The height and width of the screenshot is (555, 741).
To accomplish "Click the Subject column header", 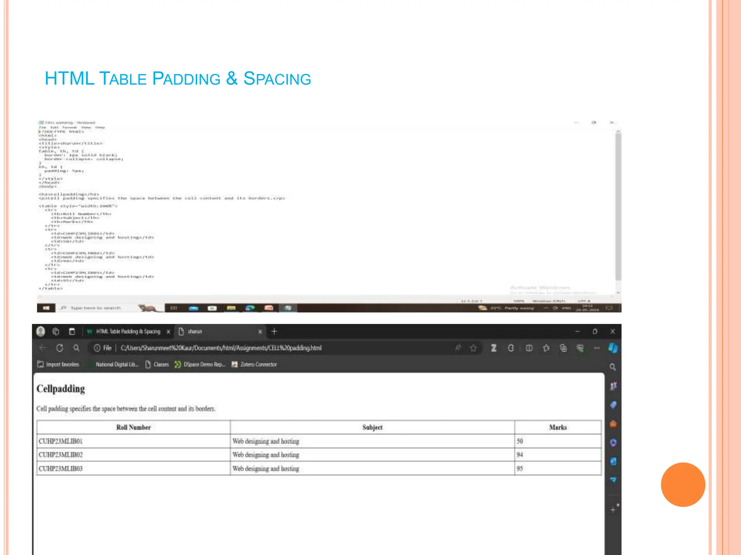I will pyautogui.click(x=372, y=427).
